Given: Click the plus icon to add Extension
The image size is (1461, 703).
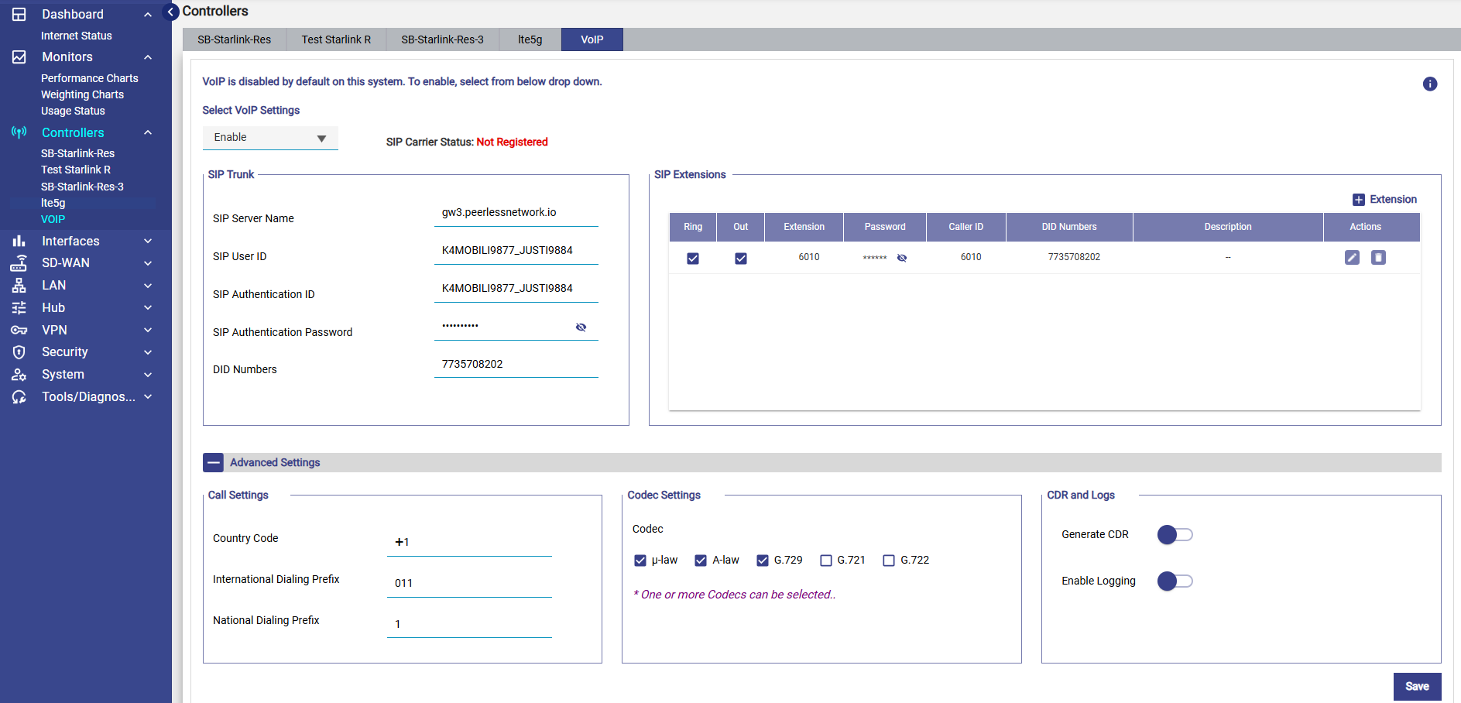Looking at the screenshot, I should pos(1358,200).
